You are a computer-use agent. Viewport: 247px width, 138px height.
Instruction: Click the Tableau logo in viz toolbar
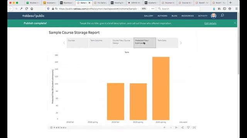(x=58, y=128)
